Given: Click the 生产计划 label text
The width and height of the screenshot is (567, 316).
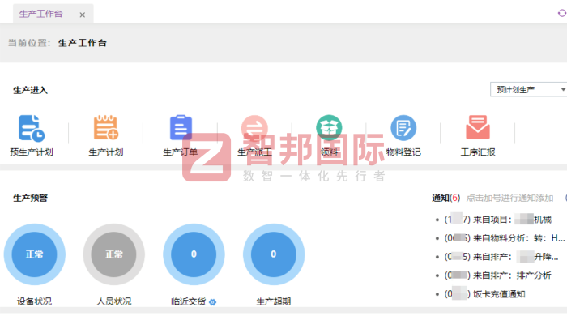Looking at the screenshot, I should 106,152.
